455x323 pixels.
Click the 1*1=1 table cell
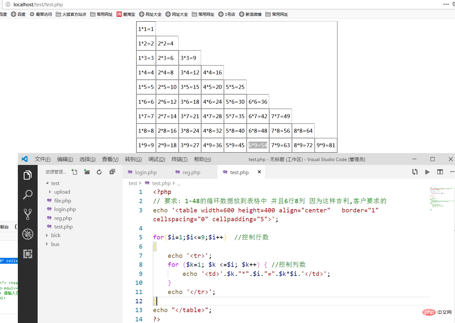click(146, 29)
